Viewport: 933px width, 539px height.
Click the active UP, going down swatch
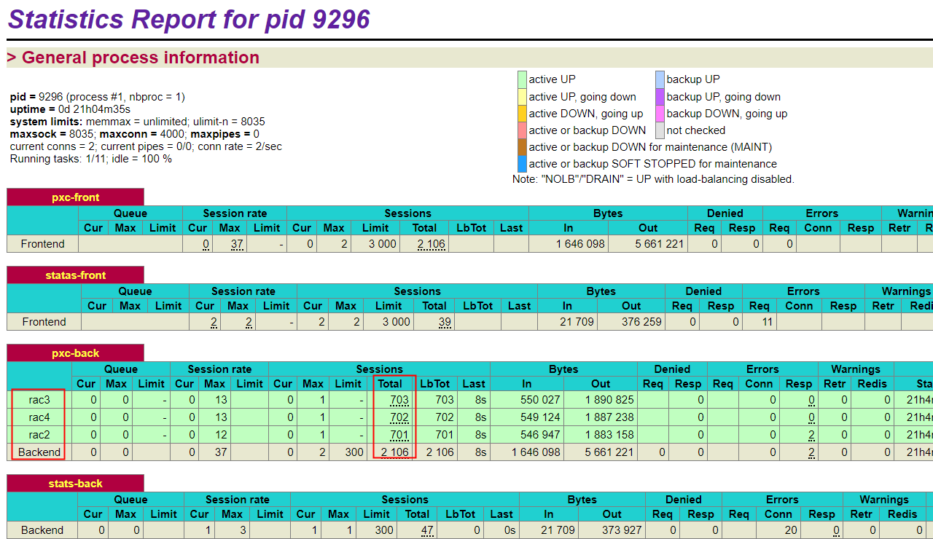522,96
